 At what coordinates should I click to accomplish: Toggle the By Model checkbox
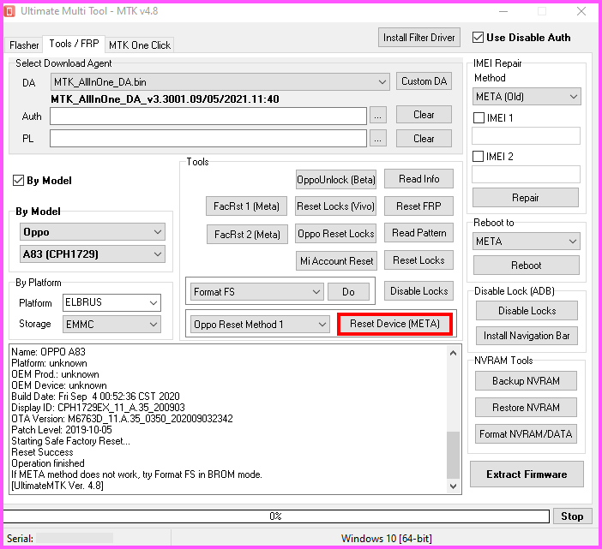19,181
